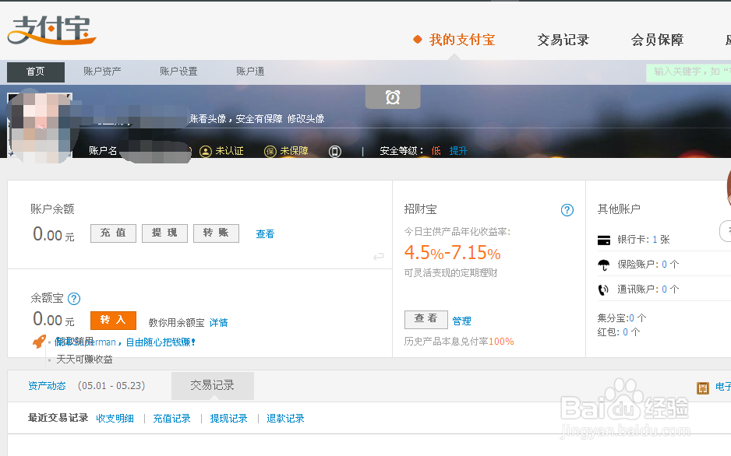Click 4.5%-7.15% yield rate text
The height and width of the screenshot is (456, 731).
pos(452,253)
